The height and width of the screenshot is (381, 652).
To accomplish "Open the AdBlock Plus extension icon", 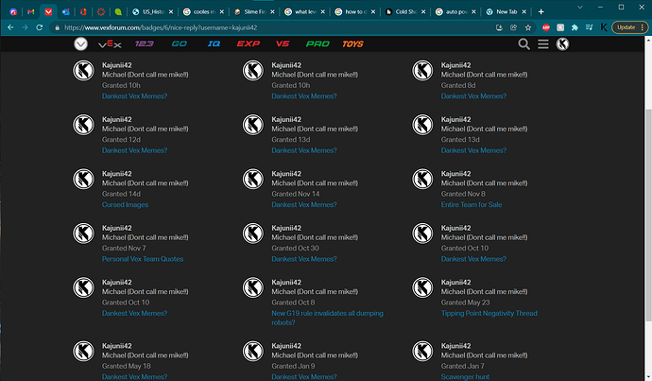I will pyautogui.click(x=546, y=27).
